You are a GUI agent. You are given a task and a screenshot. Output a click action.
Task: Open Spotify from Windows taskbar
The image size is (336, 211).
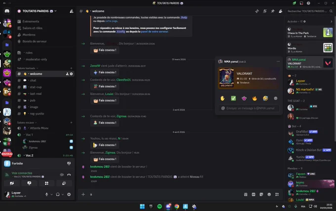(x=160, y=206)
